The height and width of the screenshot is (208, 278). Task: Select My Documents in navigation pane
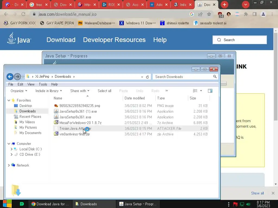point(30,133)
